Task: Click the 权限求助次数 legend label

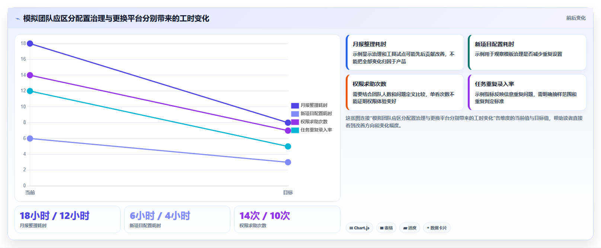Action: tap(314, 122)
